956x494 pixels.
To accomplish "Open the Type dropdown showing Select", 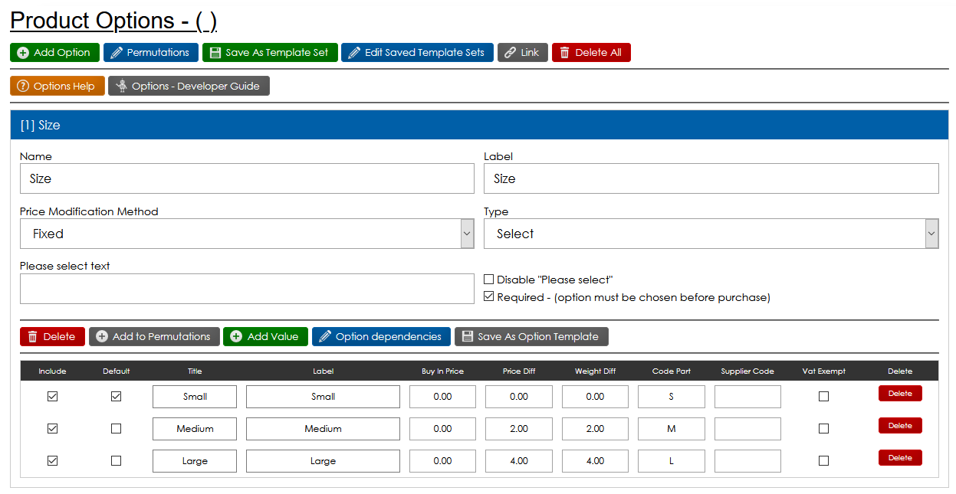I will (711, 234).
